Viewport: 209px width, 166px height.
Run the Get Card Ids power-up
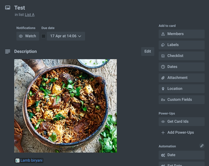click(x=182, y=122)
